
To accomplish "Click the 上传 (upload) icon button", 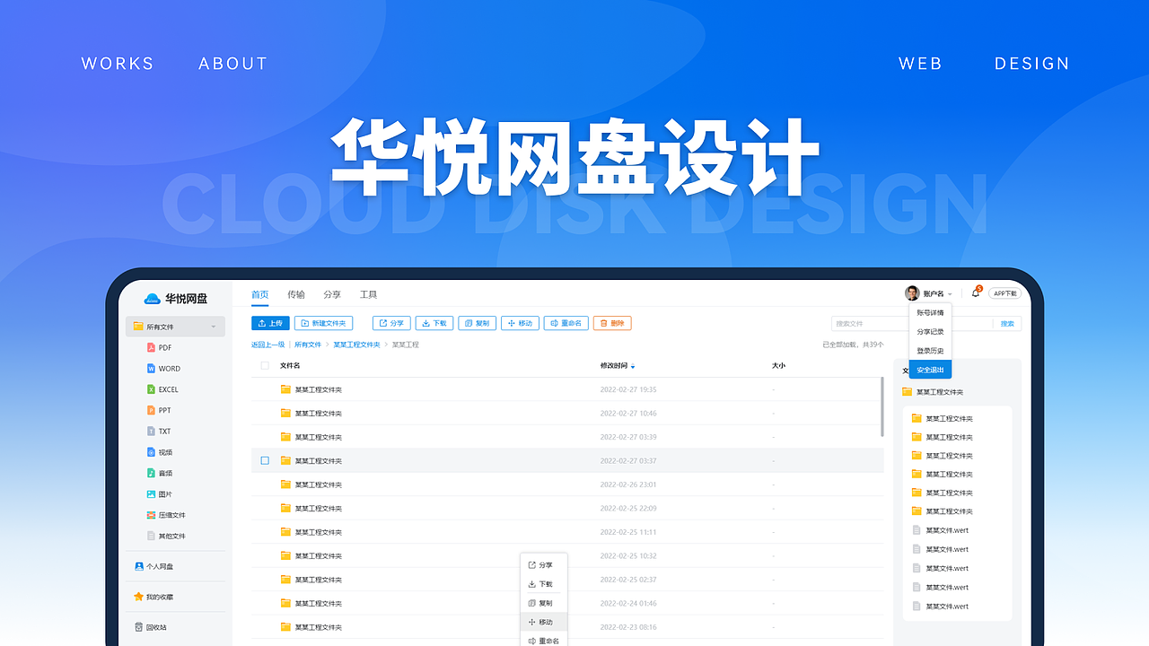I will tap(262, 322).
